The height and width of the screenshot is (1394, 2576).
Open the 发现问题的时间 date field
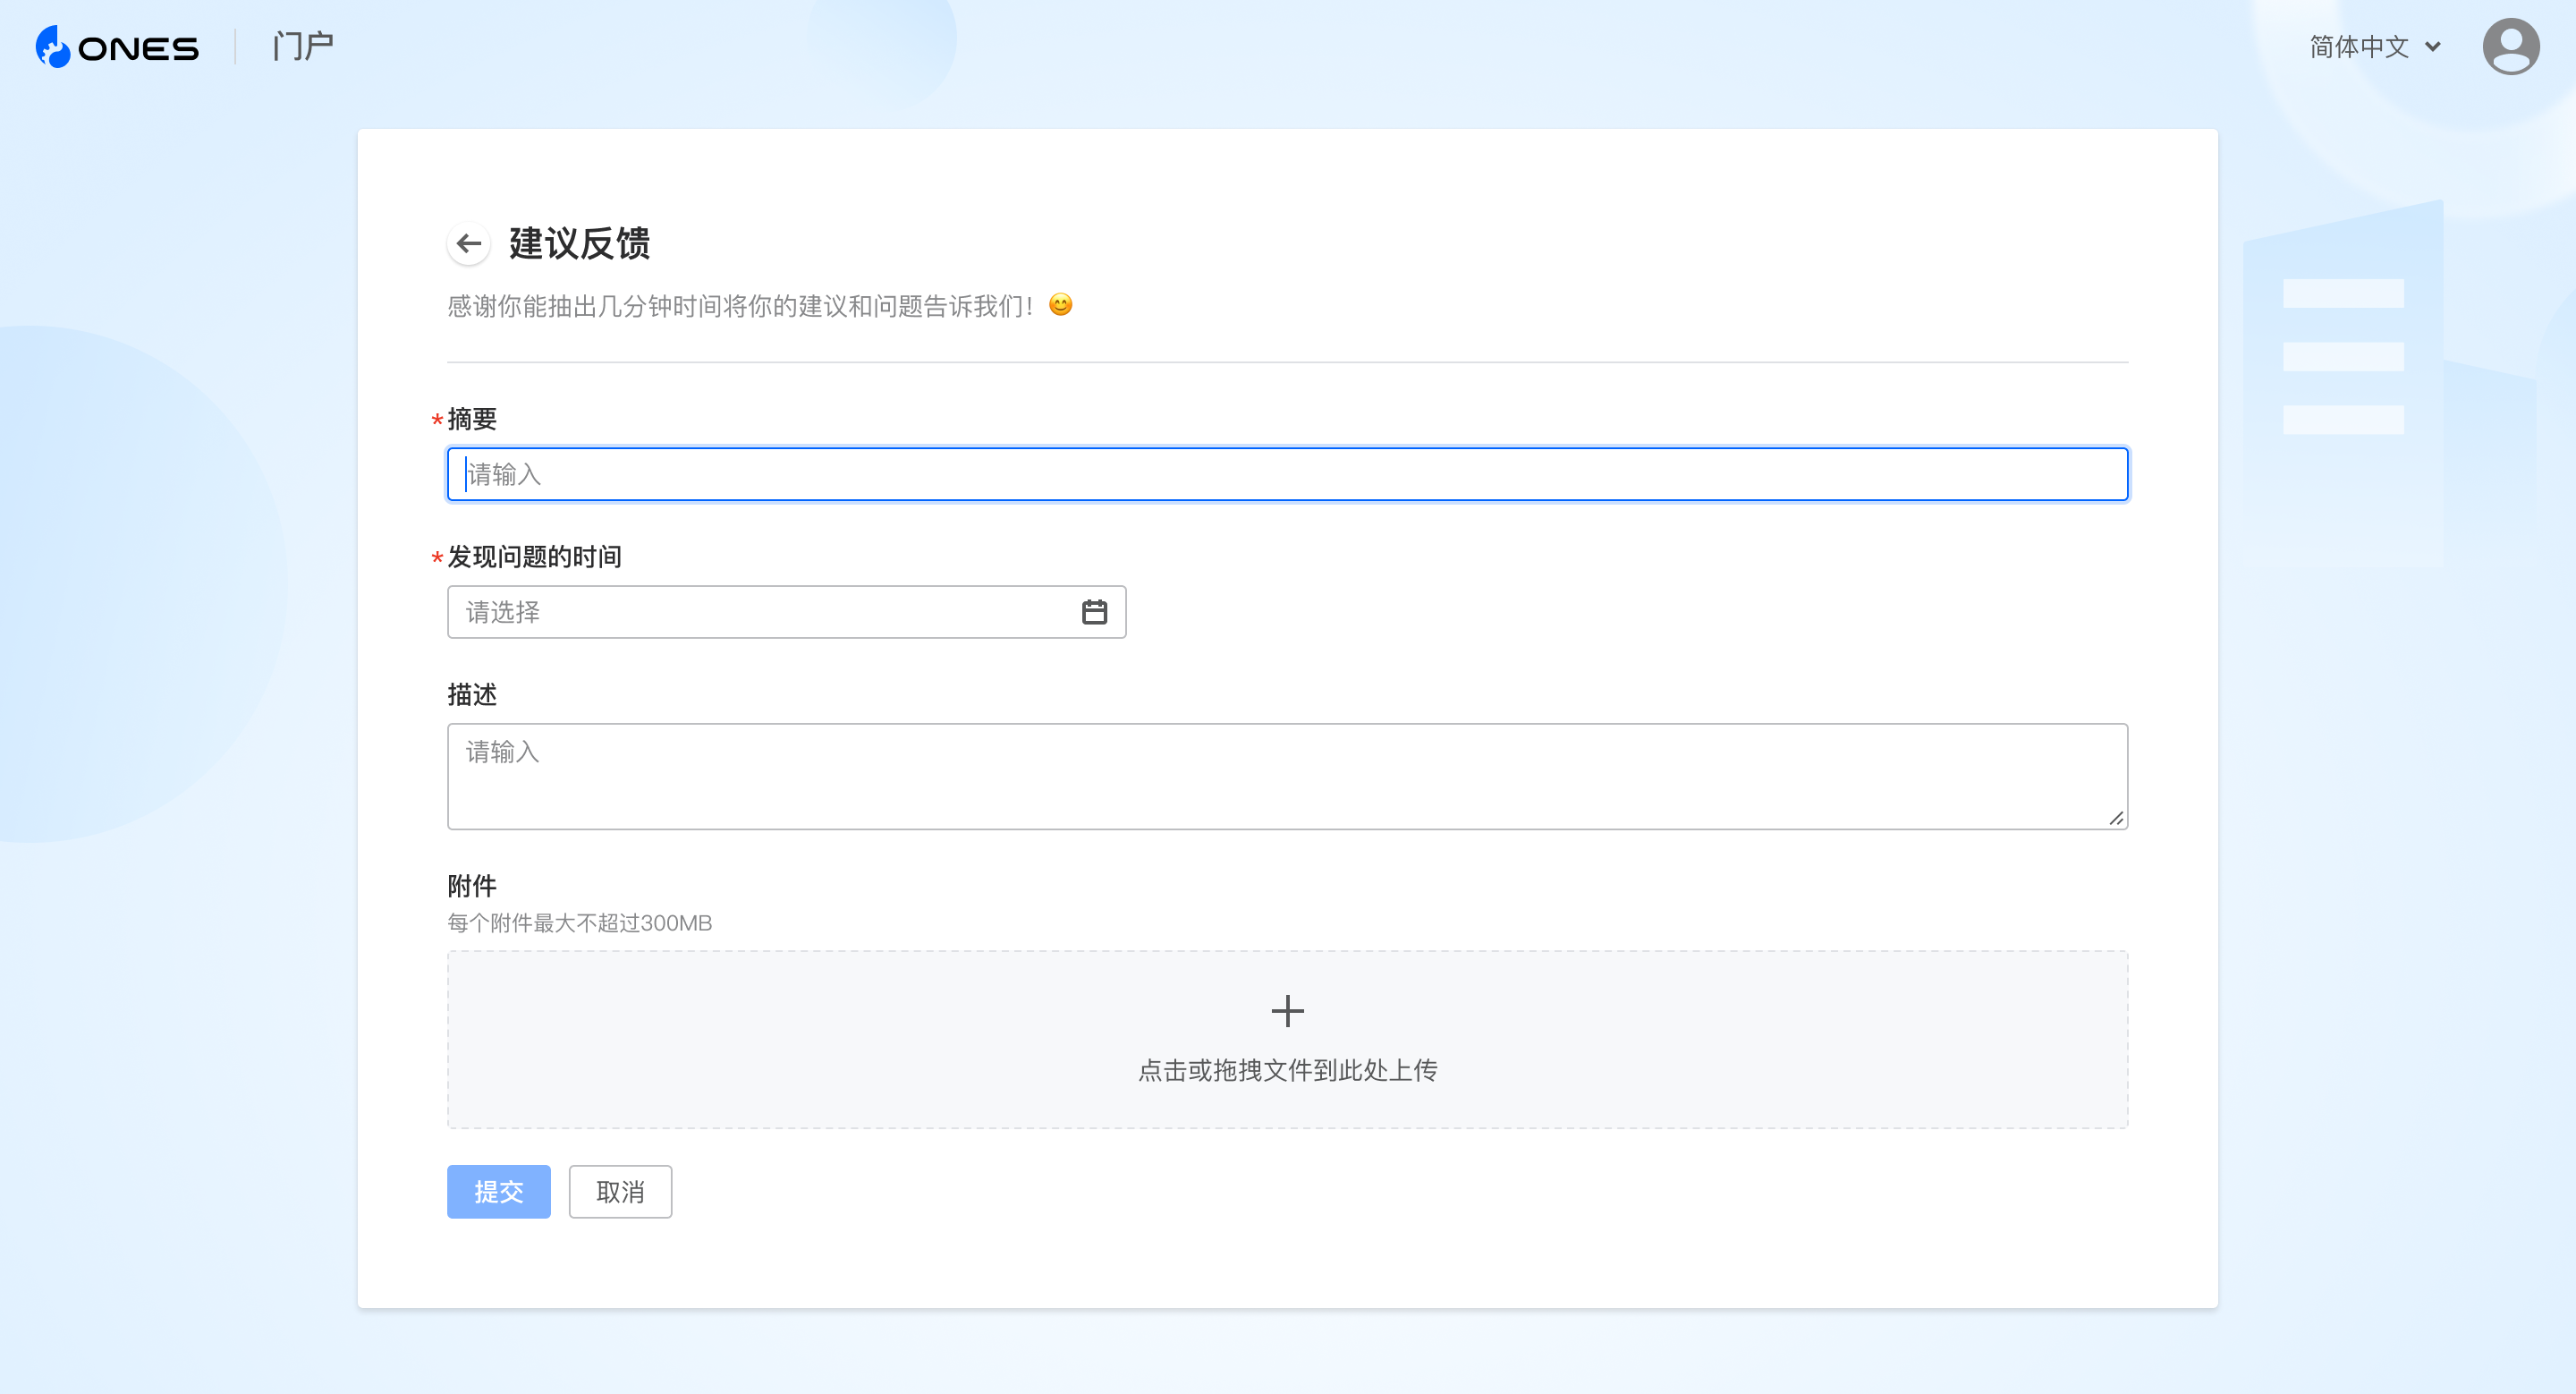786,612
